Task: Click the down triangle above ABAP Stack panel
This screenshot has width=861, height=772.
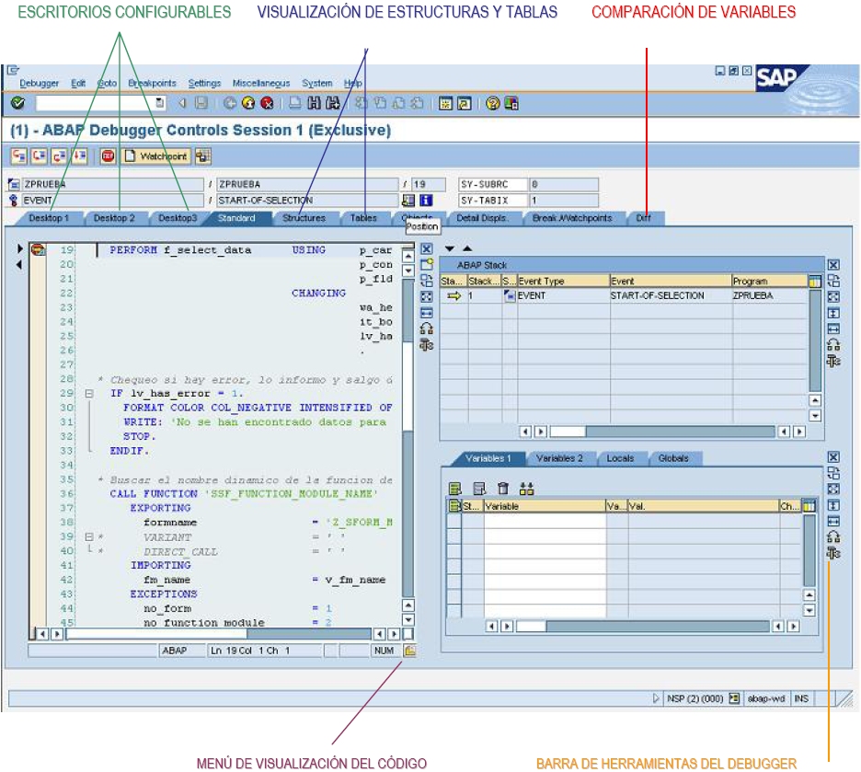Action: (450, 248)
